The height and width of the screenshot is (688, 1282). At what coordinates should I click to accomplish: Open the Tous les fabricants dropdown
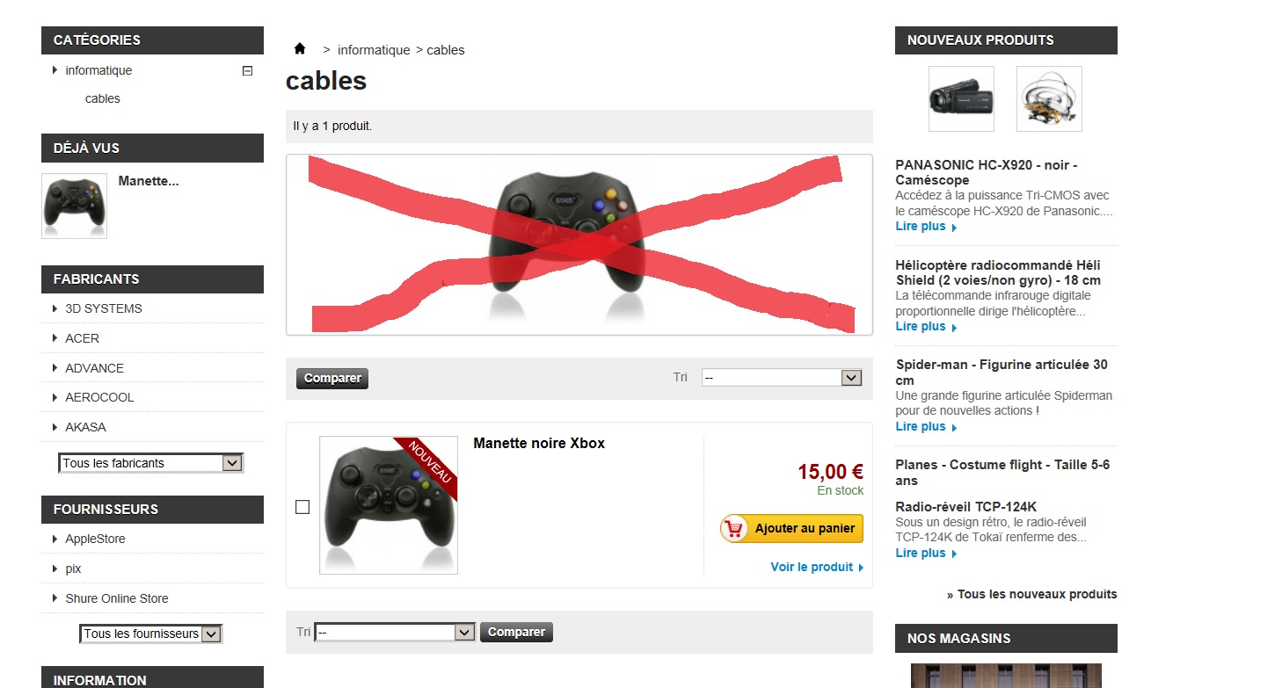(150, 463)
